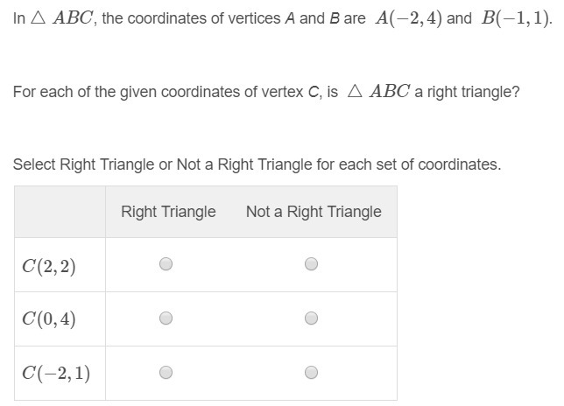Click the A(-2,4) coordinate text

click(407, 18)
